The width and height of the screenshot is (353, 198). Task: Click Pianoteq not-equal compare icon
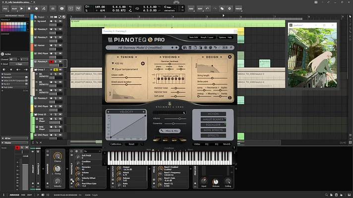[x=231, y=48]
